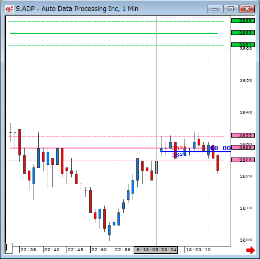Click the 3840 price scale value
This screenshot has height=259, width=260.
coord(246,112)
